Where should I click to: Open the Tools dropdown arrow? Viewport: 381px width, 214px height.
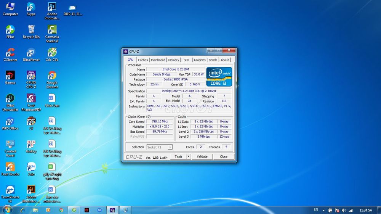pos(189,156)
